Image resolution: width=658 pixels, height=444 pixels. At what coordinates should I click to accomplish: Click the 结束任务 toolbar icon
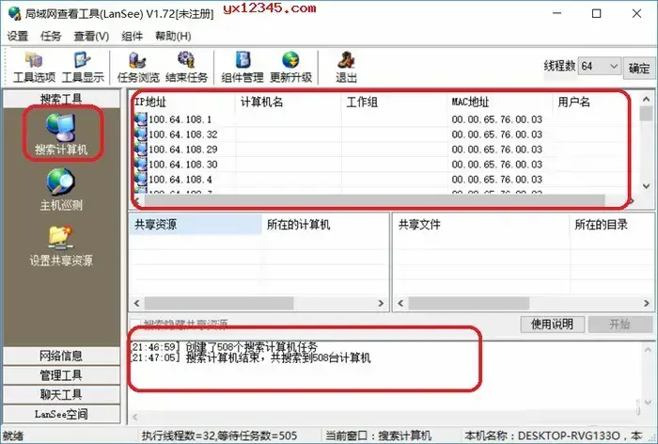click(x=186, y=60)
